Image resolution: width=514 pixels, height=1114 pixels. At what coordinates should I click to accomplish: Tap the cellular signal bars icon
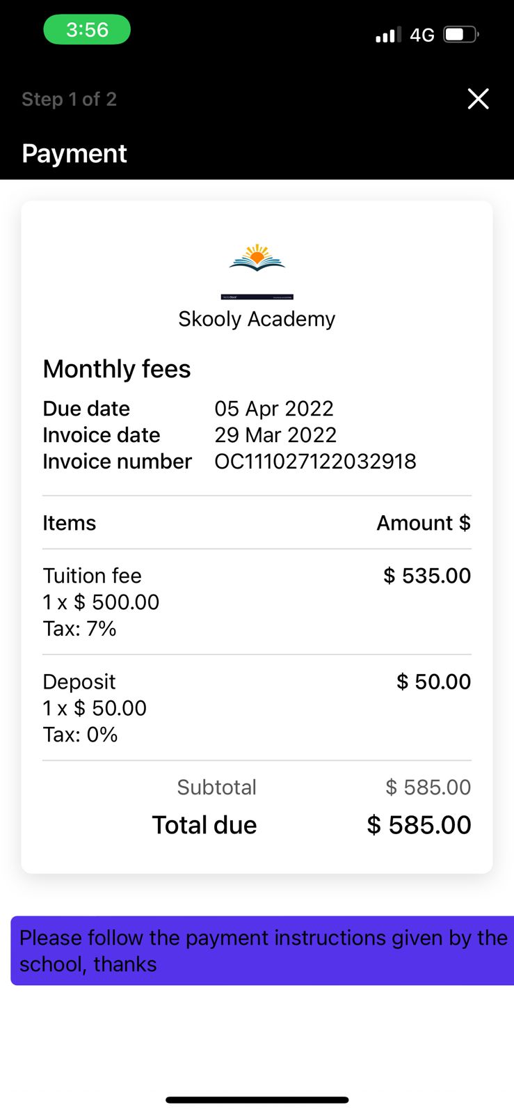[x=388, y=35]
